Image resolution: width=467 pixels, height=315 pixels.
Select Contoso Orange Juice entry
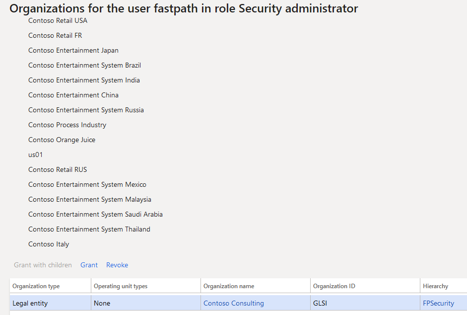pos(62,140)
